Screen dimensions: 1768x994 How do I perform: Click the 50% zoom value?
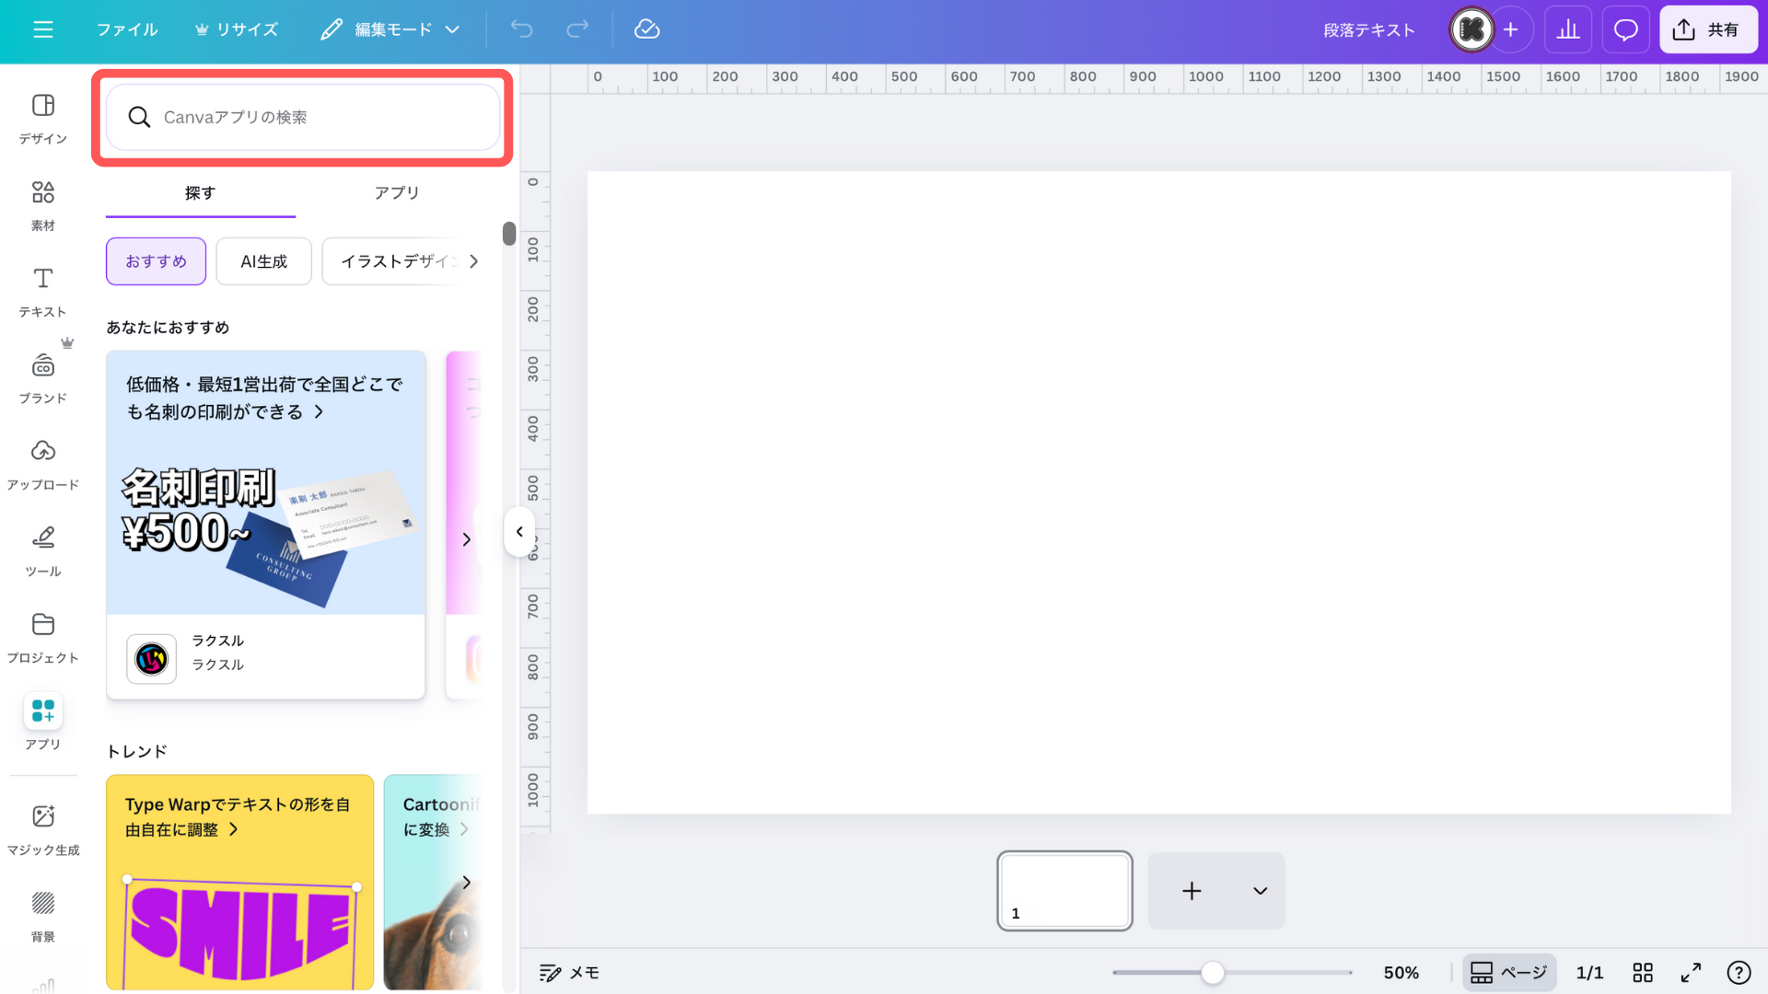(x=1401, y=973)
